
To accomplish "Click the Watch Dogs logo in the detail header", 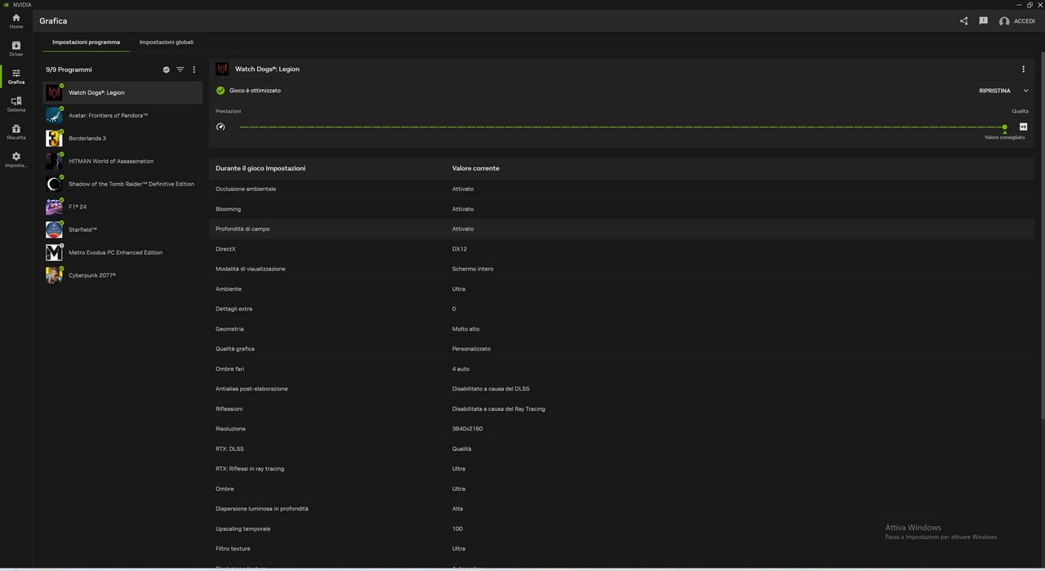I will [222, 69].
